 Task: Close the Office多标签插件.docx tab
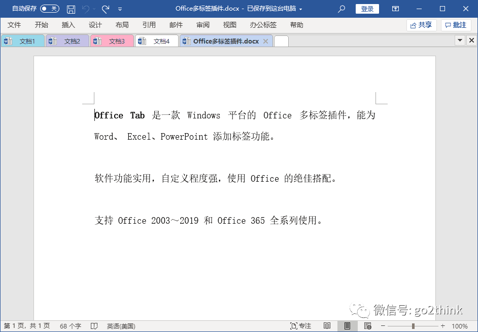click(265, 41)
